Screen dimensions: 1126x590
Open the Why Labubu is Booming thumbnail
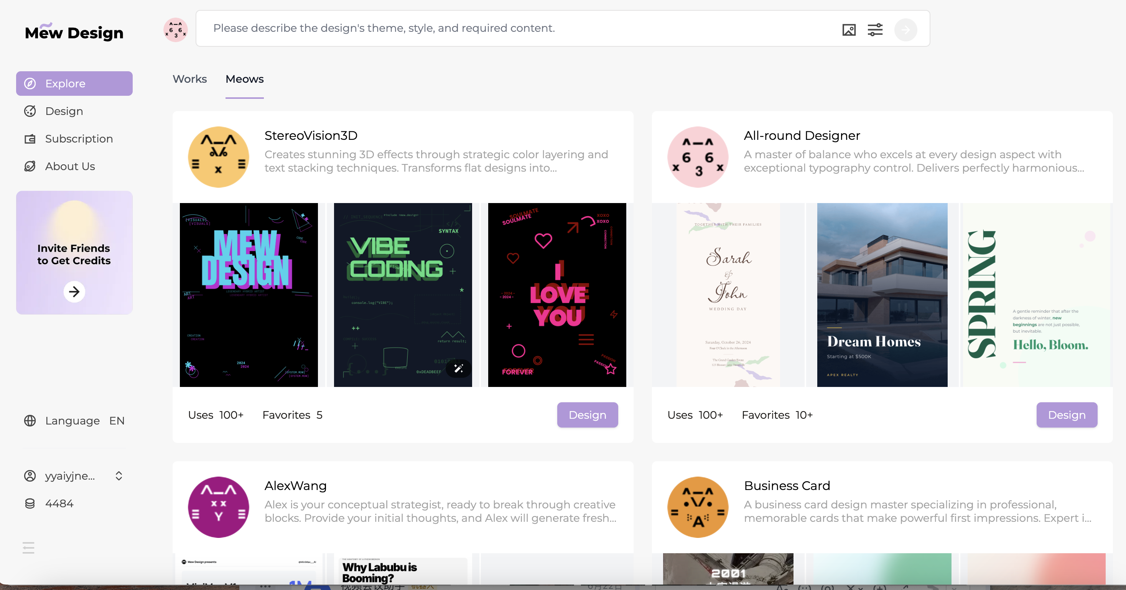pos(403,569)
